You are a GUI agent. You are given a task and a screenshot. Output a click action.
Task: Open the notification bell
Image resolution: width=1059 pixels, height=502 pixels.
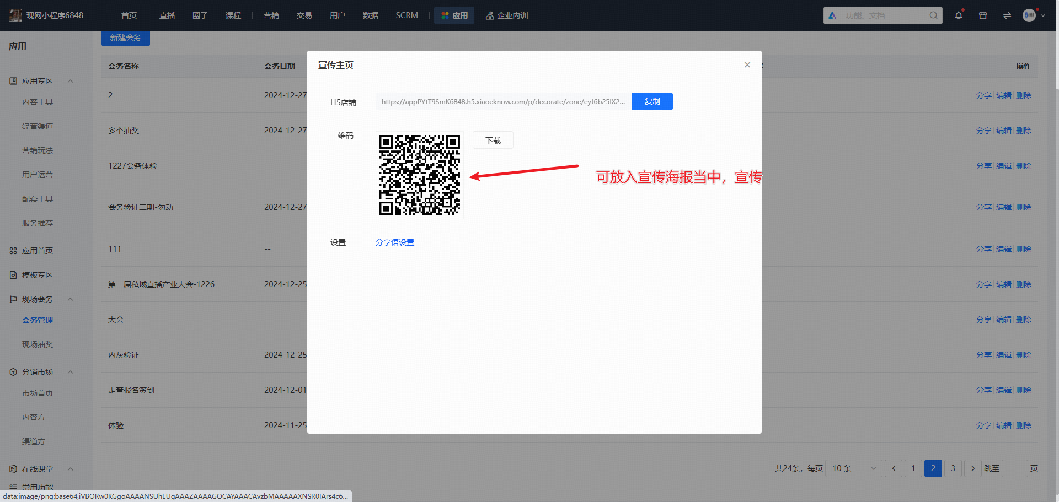[x=959, y=15]
